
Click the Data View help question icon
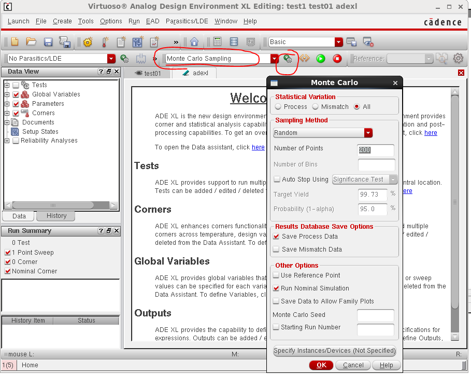pos(101,72)
